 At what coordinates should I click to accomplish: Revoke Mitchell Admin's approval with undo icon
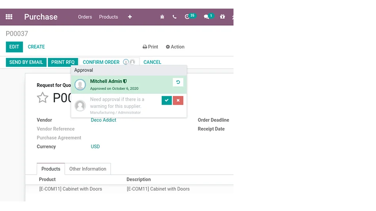[178, 82]
